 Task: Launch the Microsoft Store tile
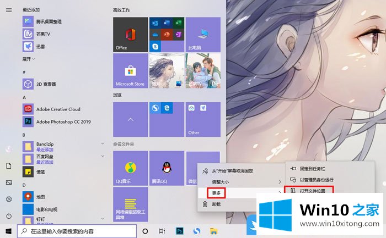click(x=130, y=71)
